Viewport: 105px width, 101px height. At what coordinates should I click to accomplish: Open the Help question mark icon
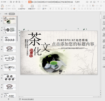(x=98, y=2)
